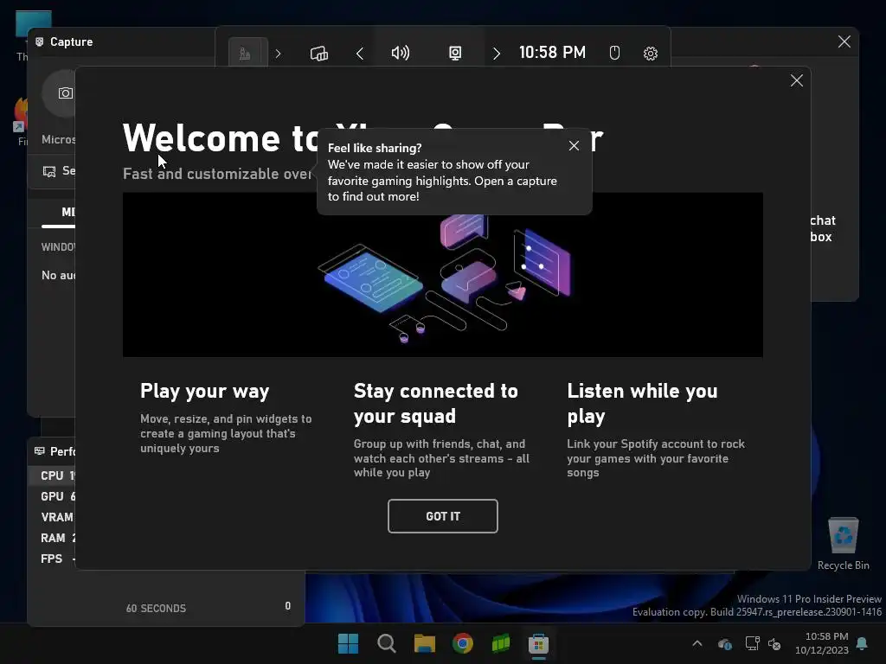Click the "60 SECONDS" graph label
This screenshot has height=664, width=886.
[x=156, y=609]
